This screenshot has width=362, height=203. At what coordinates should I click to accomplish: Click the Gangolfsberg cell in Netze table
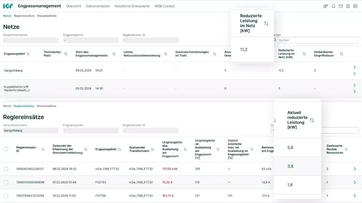point(13,70)
